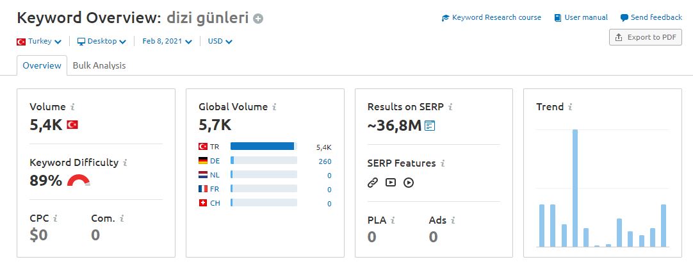Click the plus icon beside dizi günleri
This screenshot has width=693, height=264.
[x=258, y=19]
